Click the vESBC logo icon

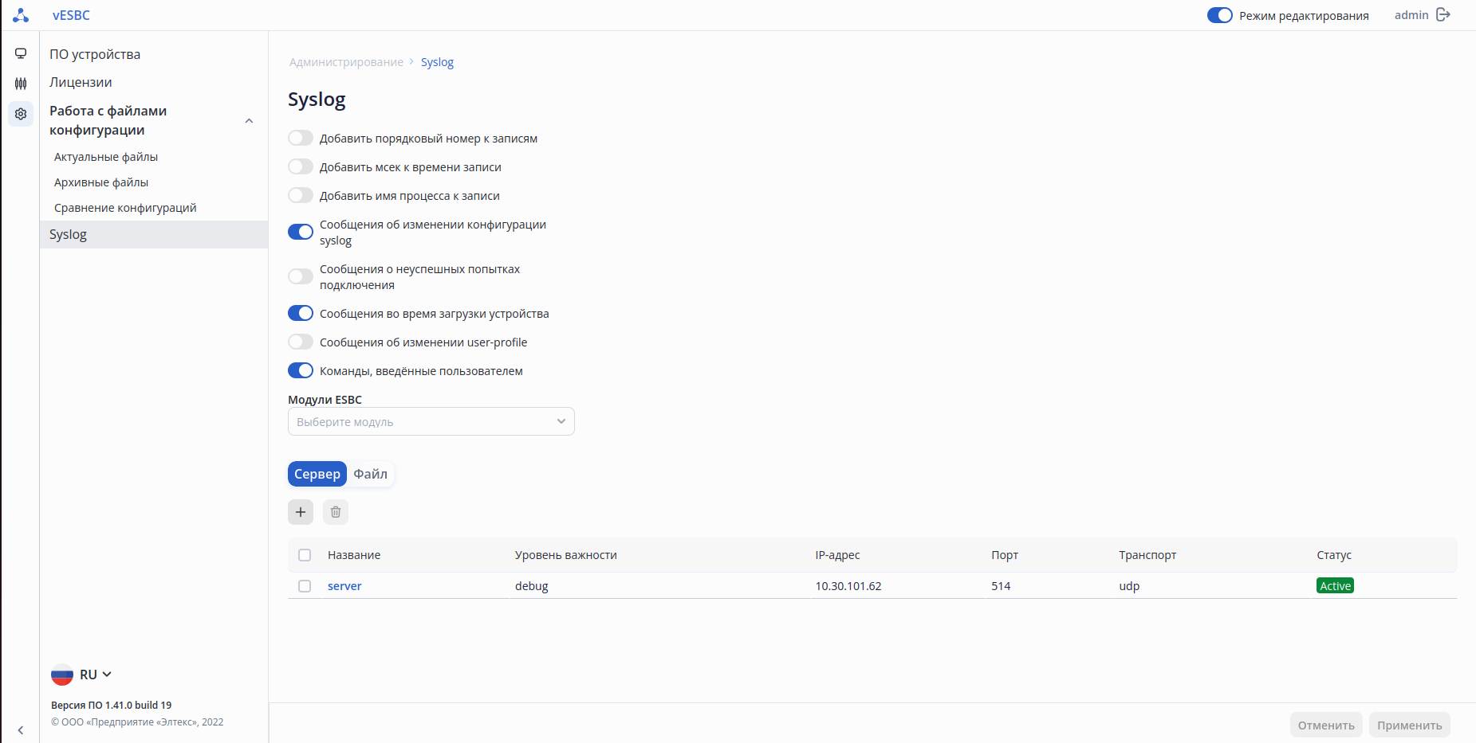pyautogui.click(x=21, y=15)
